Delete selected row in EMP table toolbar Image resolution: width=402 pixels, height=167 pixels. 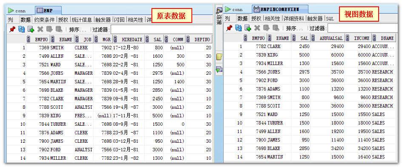point(40,29)
